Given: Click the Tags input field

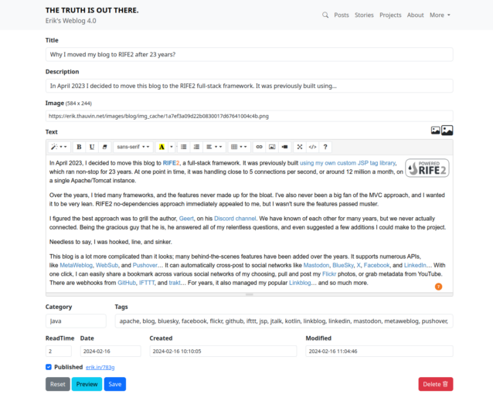Looking at the screenshot, I should (x=284, y=321).
